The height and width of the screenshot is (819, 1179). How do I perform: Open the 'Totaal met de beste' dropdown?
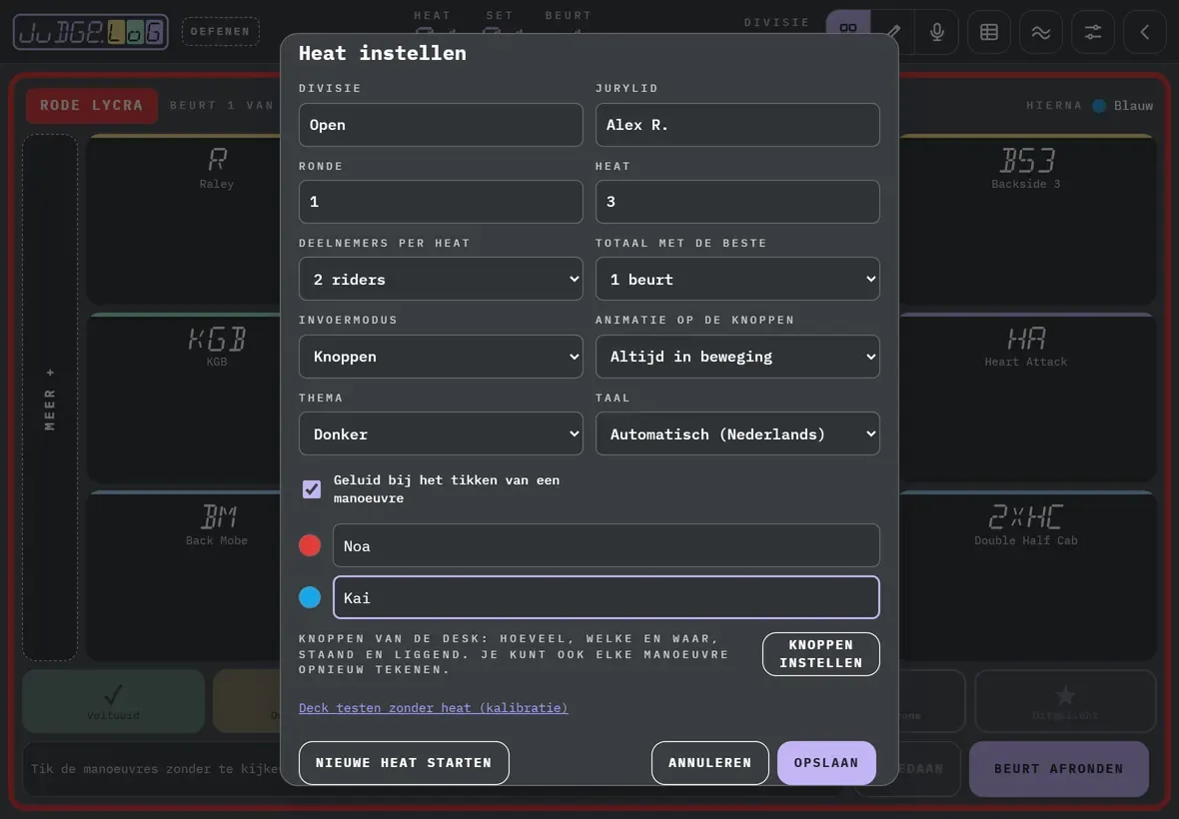[737, 279]
